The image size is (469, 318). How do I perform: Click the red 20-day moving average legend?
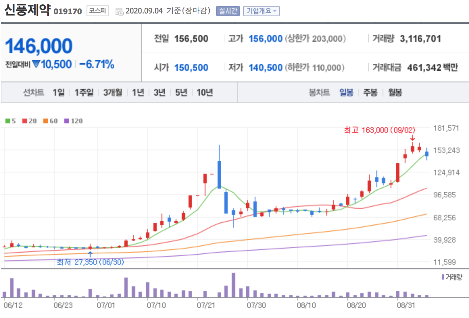coord(29,121)
